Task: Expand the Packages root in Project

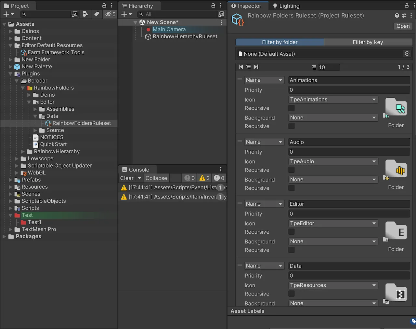Action: tap(4, 237)
